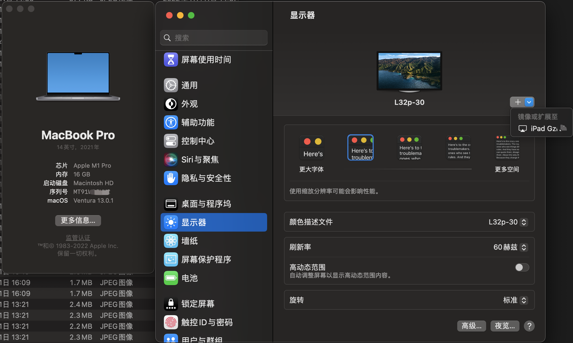Enable the 高动态范围 HDR switch

tap(522, 267)
